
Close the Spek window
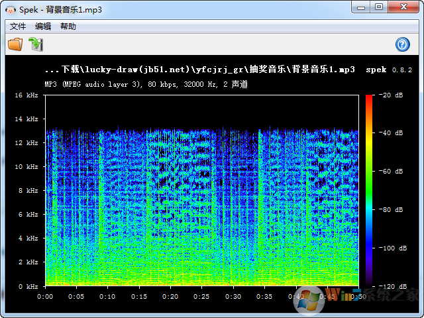(x=403, y=7)
